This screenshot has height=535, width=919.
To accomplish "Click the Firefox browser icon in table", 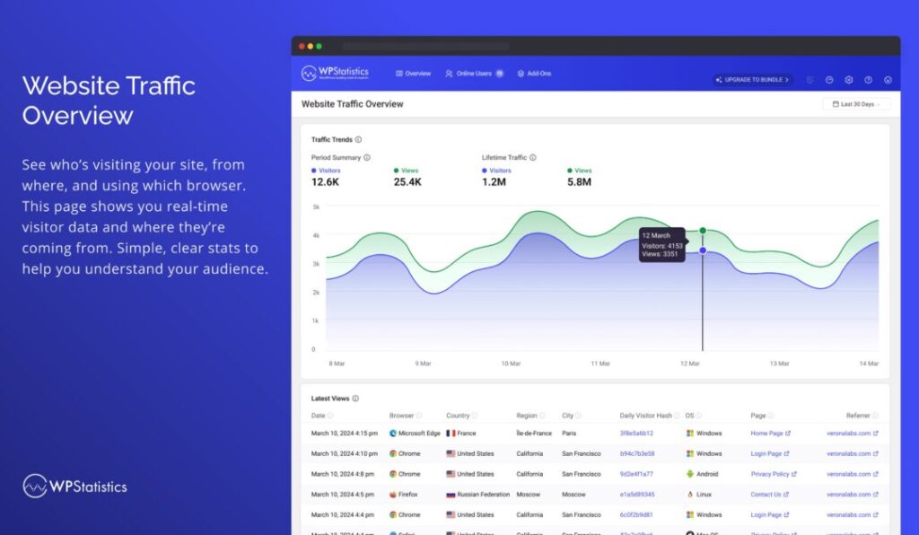I will pos(393,495).
